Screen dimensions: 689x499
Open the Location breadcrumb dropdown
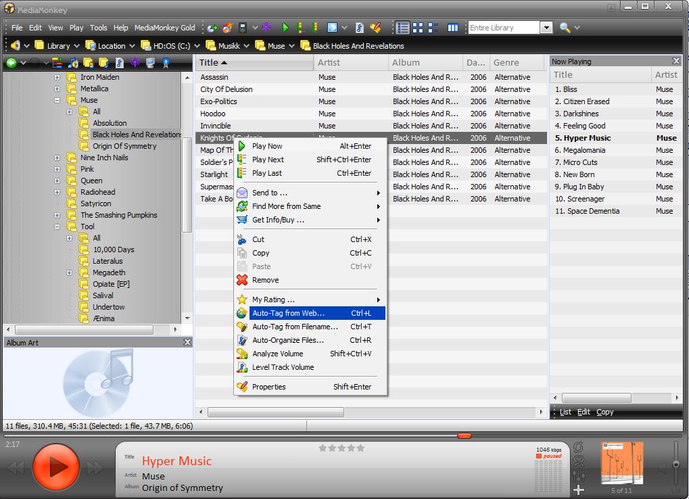point(132,46)
